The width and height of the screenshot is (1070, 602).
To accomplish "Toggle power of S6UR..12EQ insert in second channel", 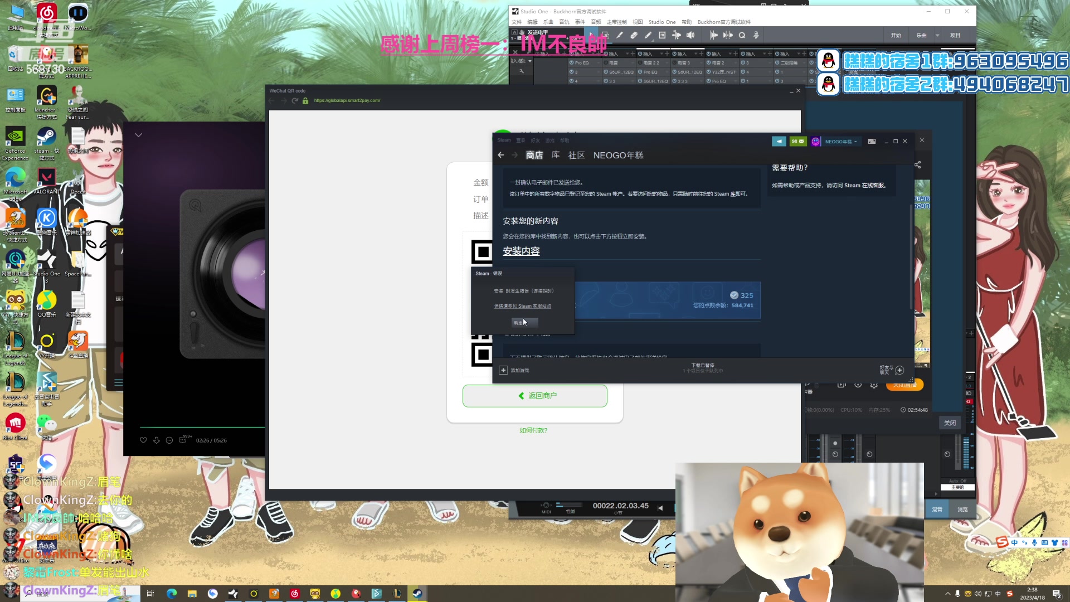I will tap(606, 72).
